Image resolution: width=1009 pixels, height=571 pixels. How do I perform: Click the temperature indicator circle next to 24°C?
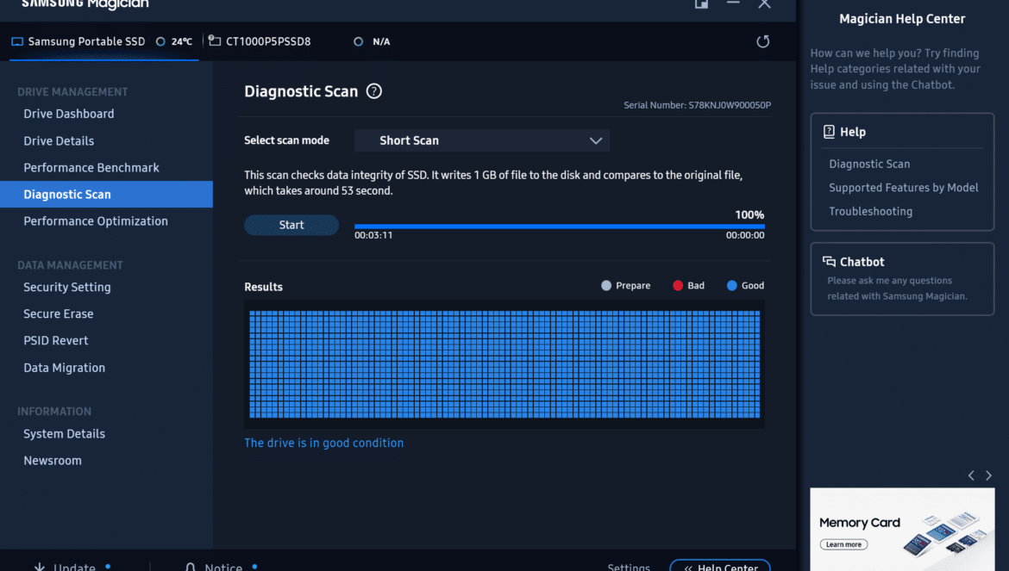click(x=161, y=41)
